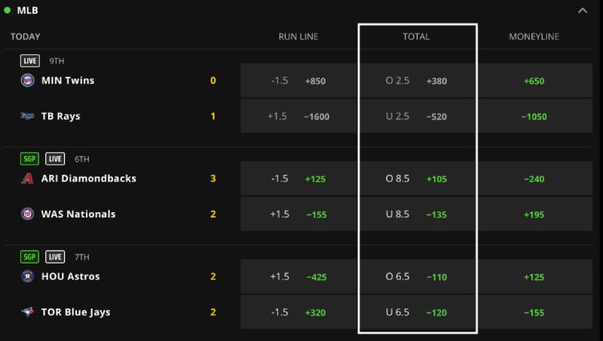The width and height of the screenshot is (603, 341).
Task: Click the Minnesota Twins team logo
Action: pos(27,81)
